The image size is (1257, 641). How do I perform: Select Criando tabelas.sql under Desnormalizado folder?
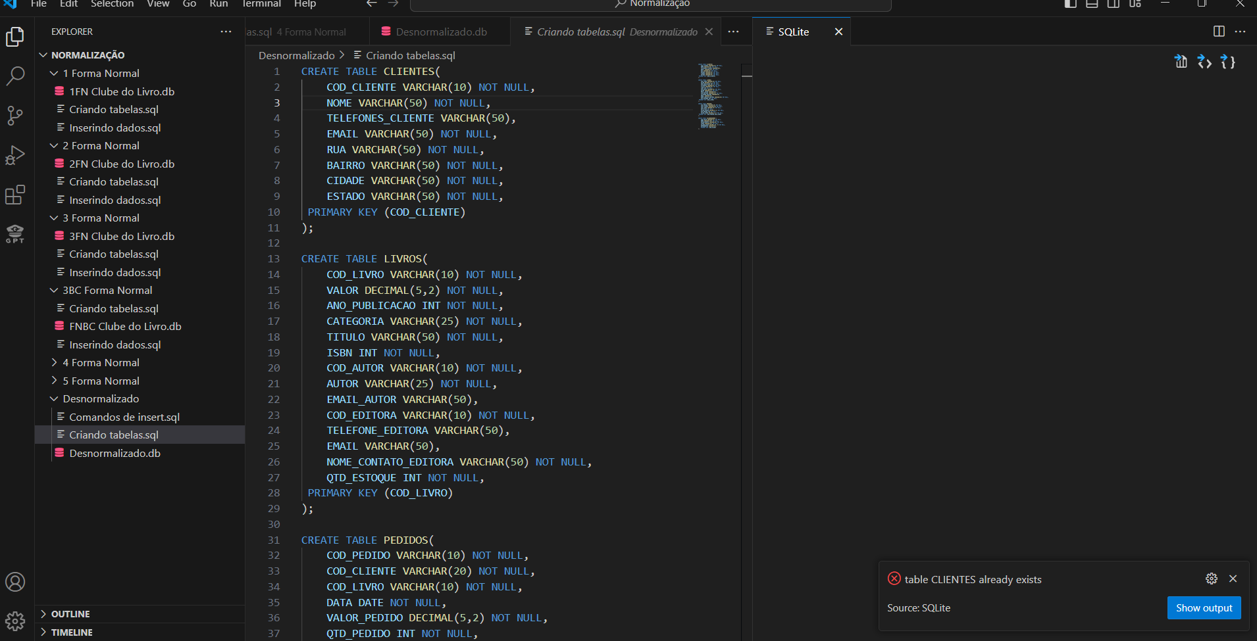click(x=140, y=435)
